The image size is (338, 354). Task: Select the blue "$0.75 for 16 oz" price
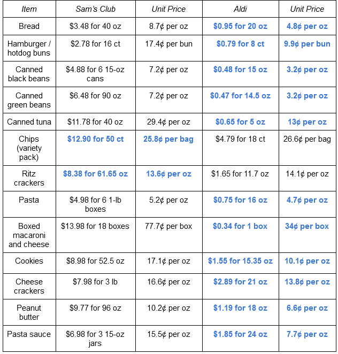pyautogui.click(x=240, y=200)
